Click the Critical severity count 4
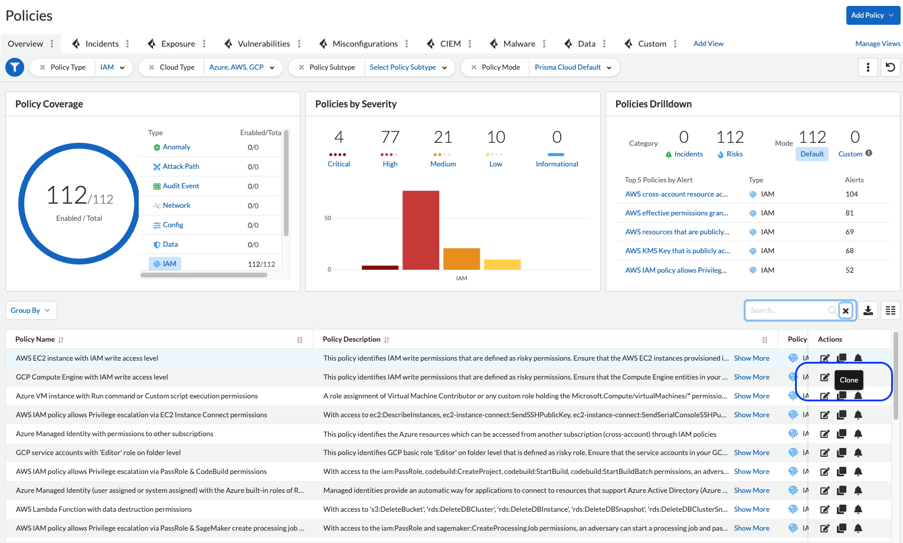 (339, 137)
